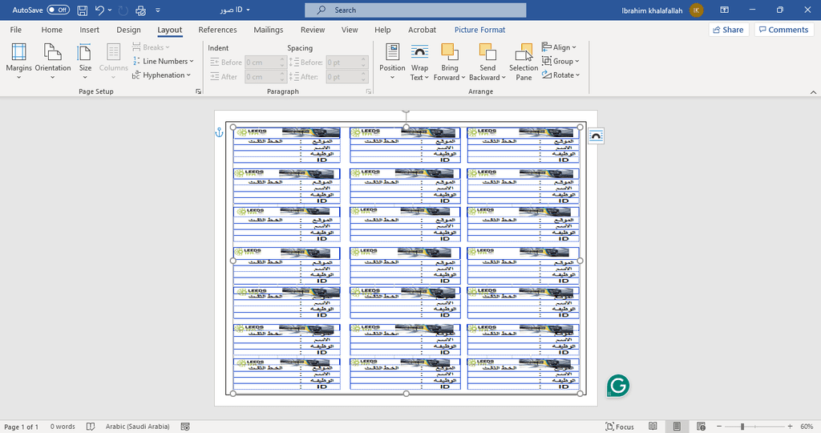The height and width of the screenshot is (433, 821).
Task: Switch to Print Layout view in status bar
Action: tap(677, 427)
